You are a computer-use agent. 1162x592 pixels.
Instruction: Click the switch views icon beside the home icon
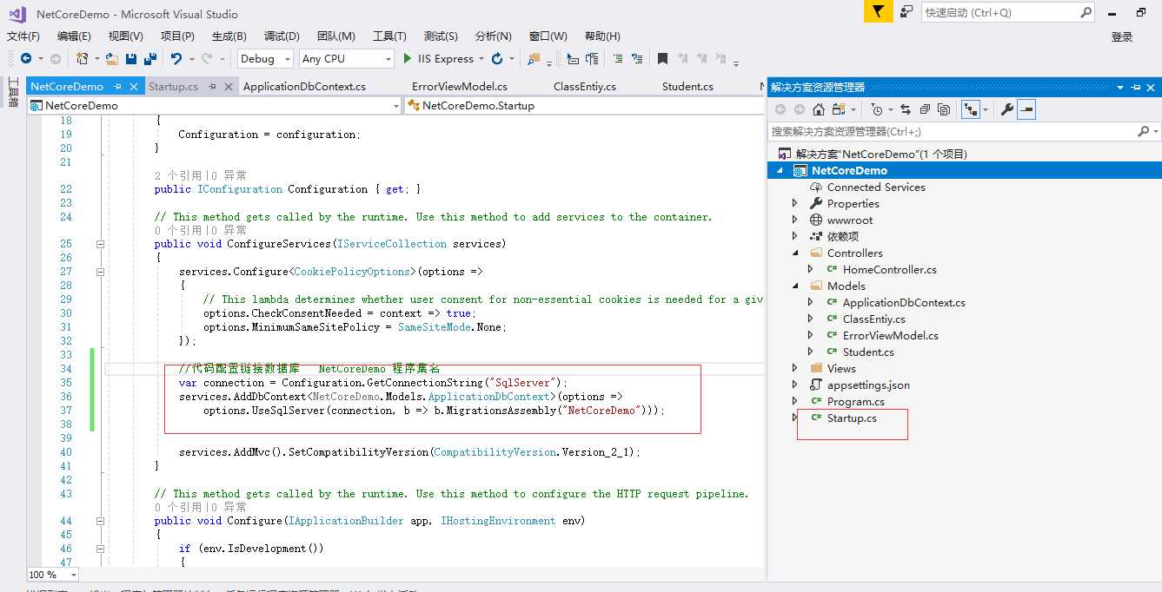click(839, 109)
